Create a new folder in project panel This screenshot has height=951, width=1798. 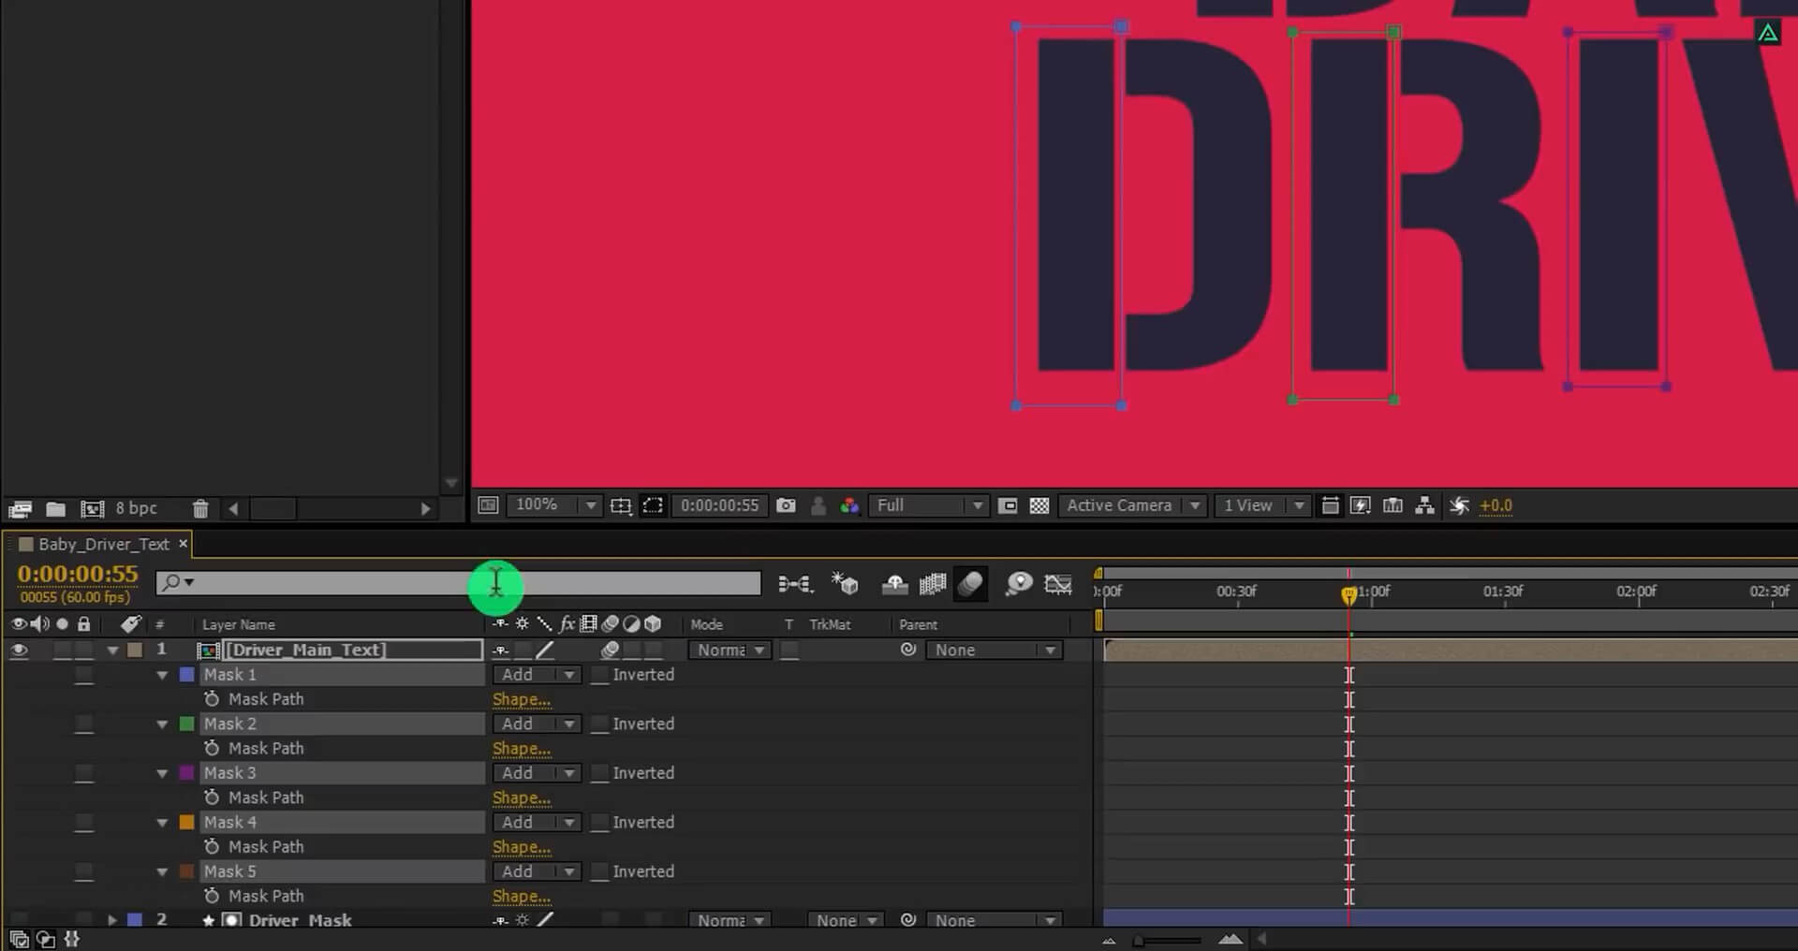pyautogui.click(x=55, y=509)
